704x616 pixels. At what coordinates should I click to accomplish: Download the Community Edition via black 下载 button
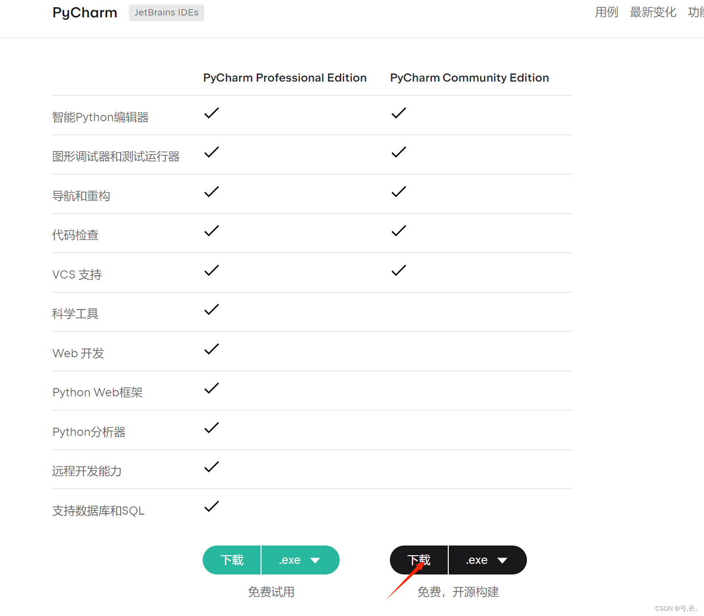tap(419, 560)
